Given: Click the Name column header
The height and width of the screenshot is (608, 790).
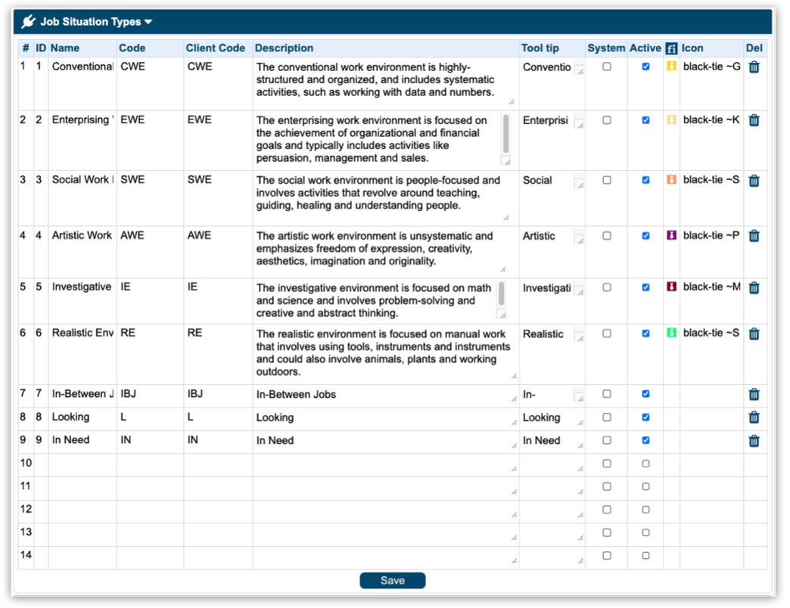Looking at the screenshot, I should 65,48.
